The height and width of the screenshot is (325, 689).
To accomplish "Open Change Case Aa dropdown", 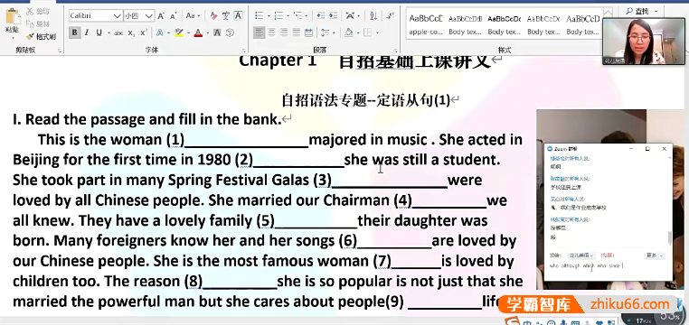I will (x=193, y=16).
